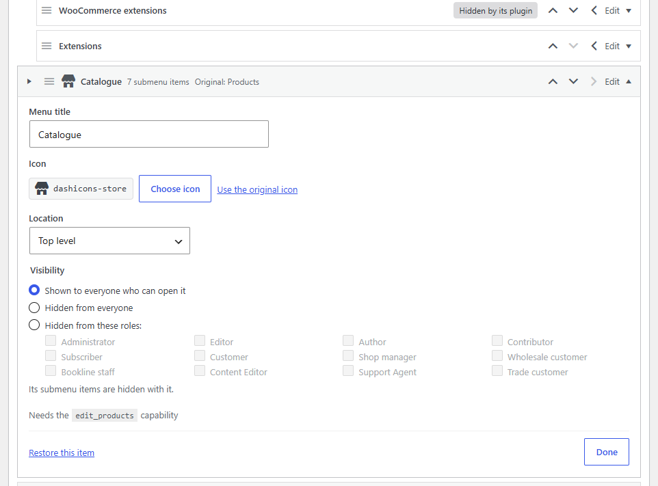Click the edit_products capability code

pyautogui.click(x=105, y=415)
